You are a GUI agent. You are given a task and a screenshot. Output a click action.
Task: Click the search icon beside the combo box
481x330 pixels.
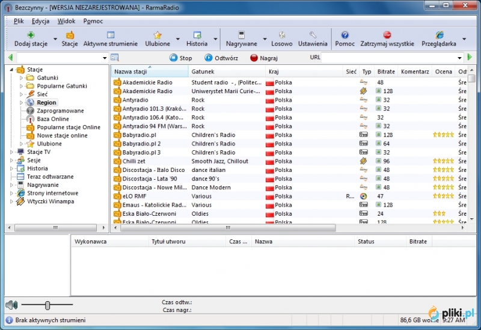click(115, 57)
